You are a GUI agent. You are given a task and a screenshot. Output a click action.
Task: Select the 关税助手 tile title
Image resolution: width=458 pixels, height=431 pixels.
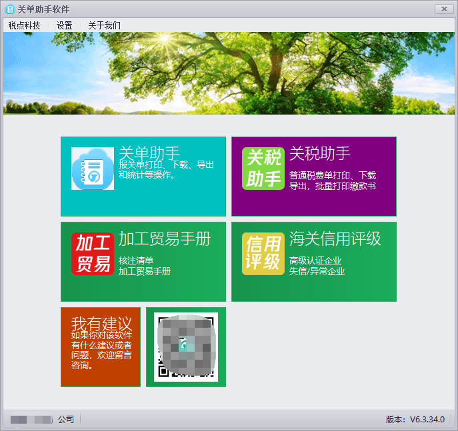tap(319, 153)
